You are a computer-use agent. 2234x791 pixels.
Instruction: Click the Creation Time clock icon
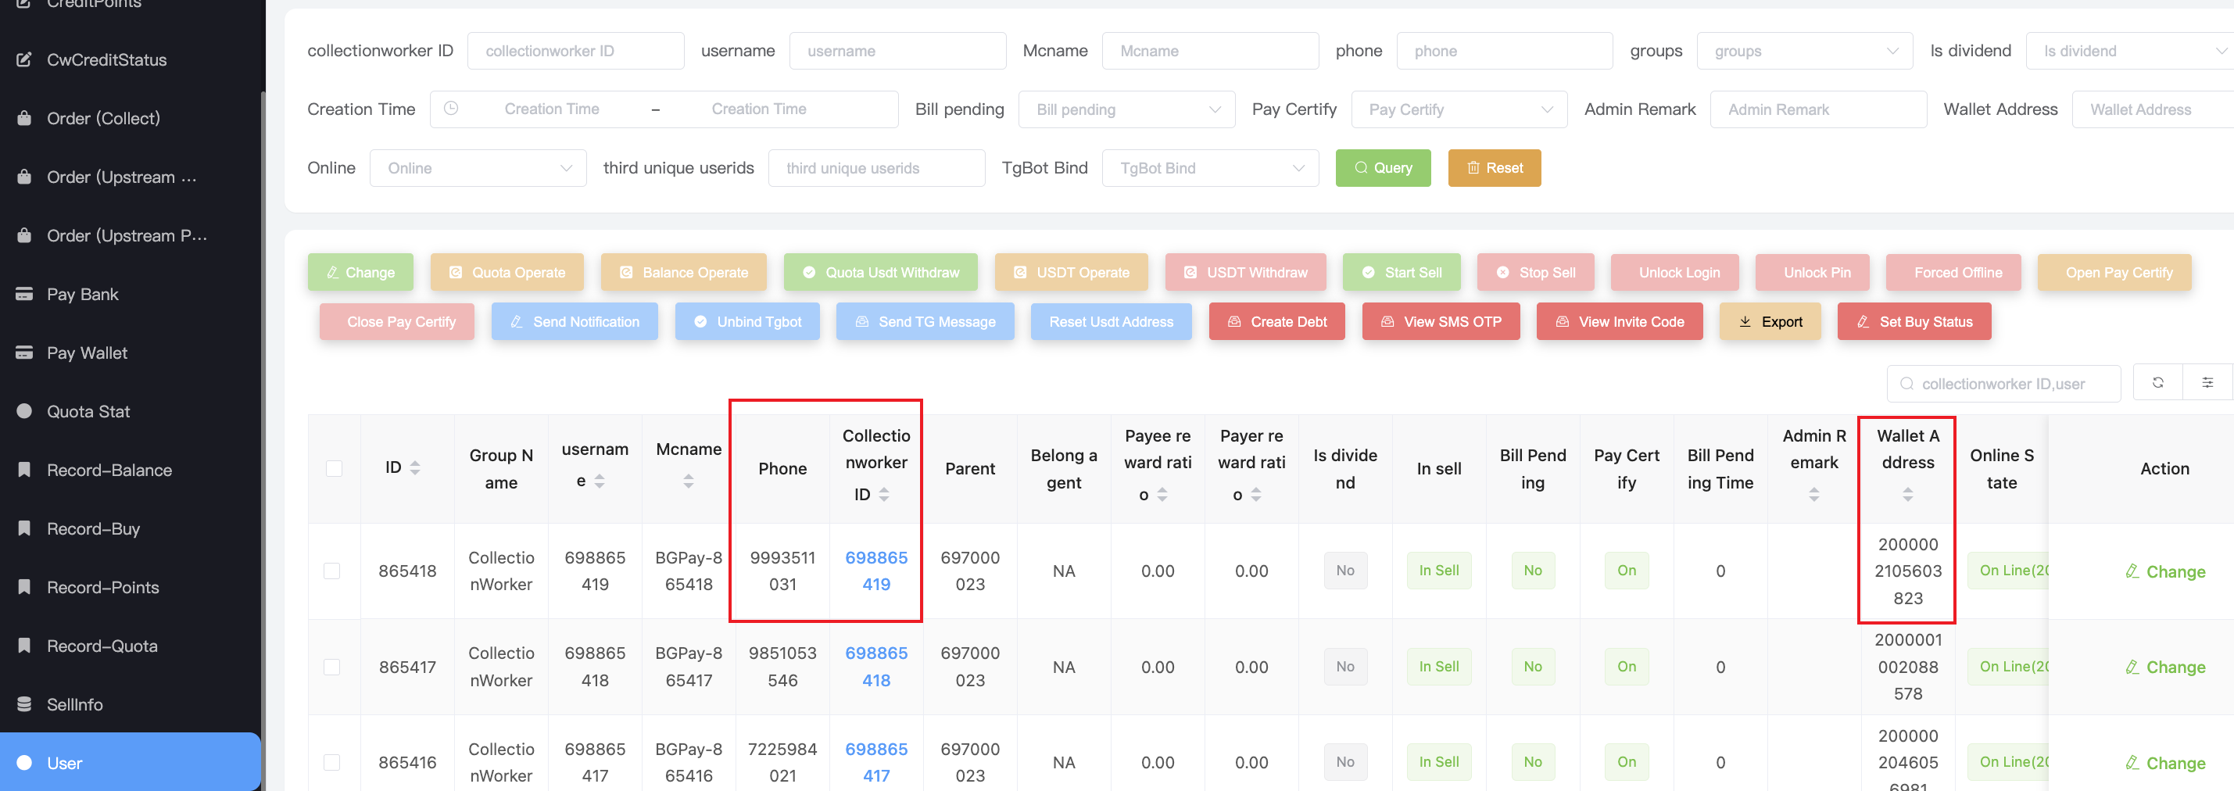[x=451, y=109]
